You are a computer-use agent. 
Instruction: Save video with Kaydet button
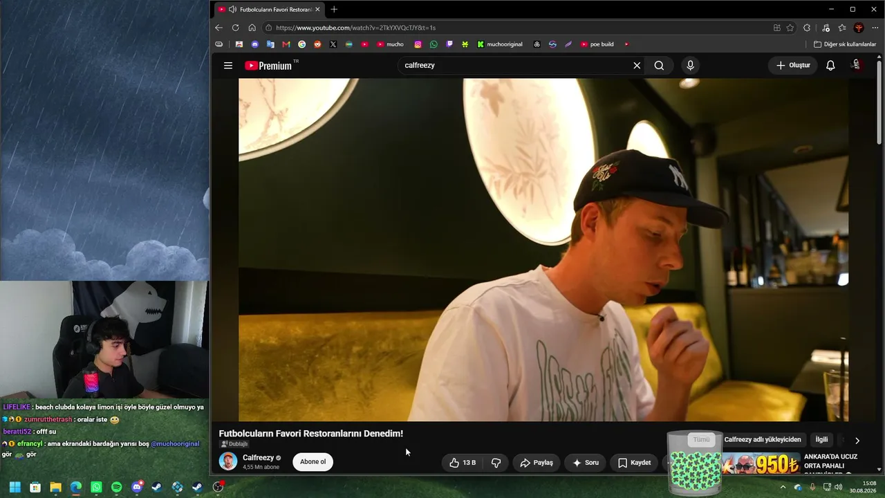(x=634, y=463)
